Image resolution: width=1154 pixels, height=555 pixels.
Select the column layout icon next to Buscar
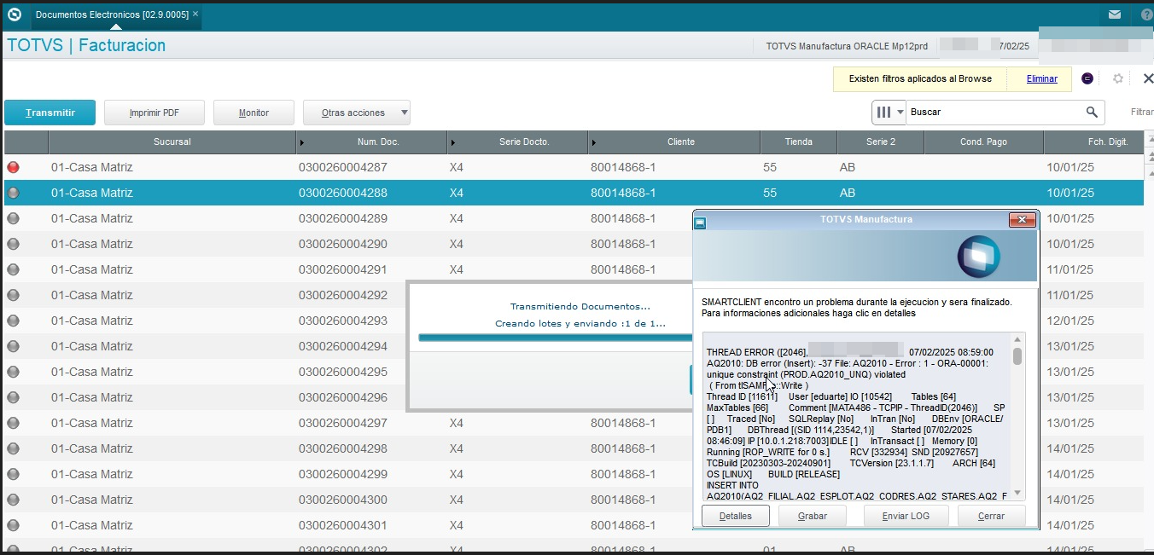[885, 112]
